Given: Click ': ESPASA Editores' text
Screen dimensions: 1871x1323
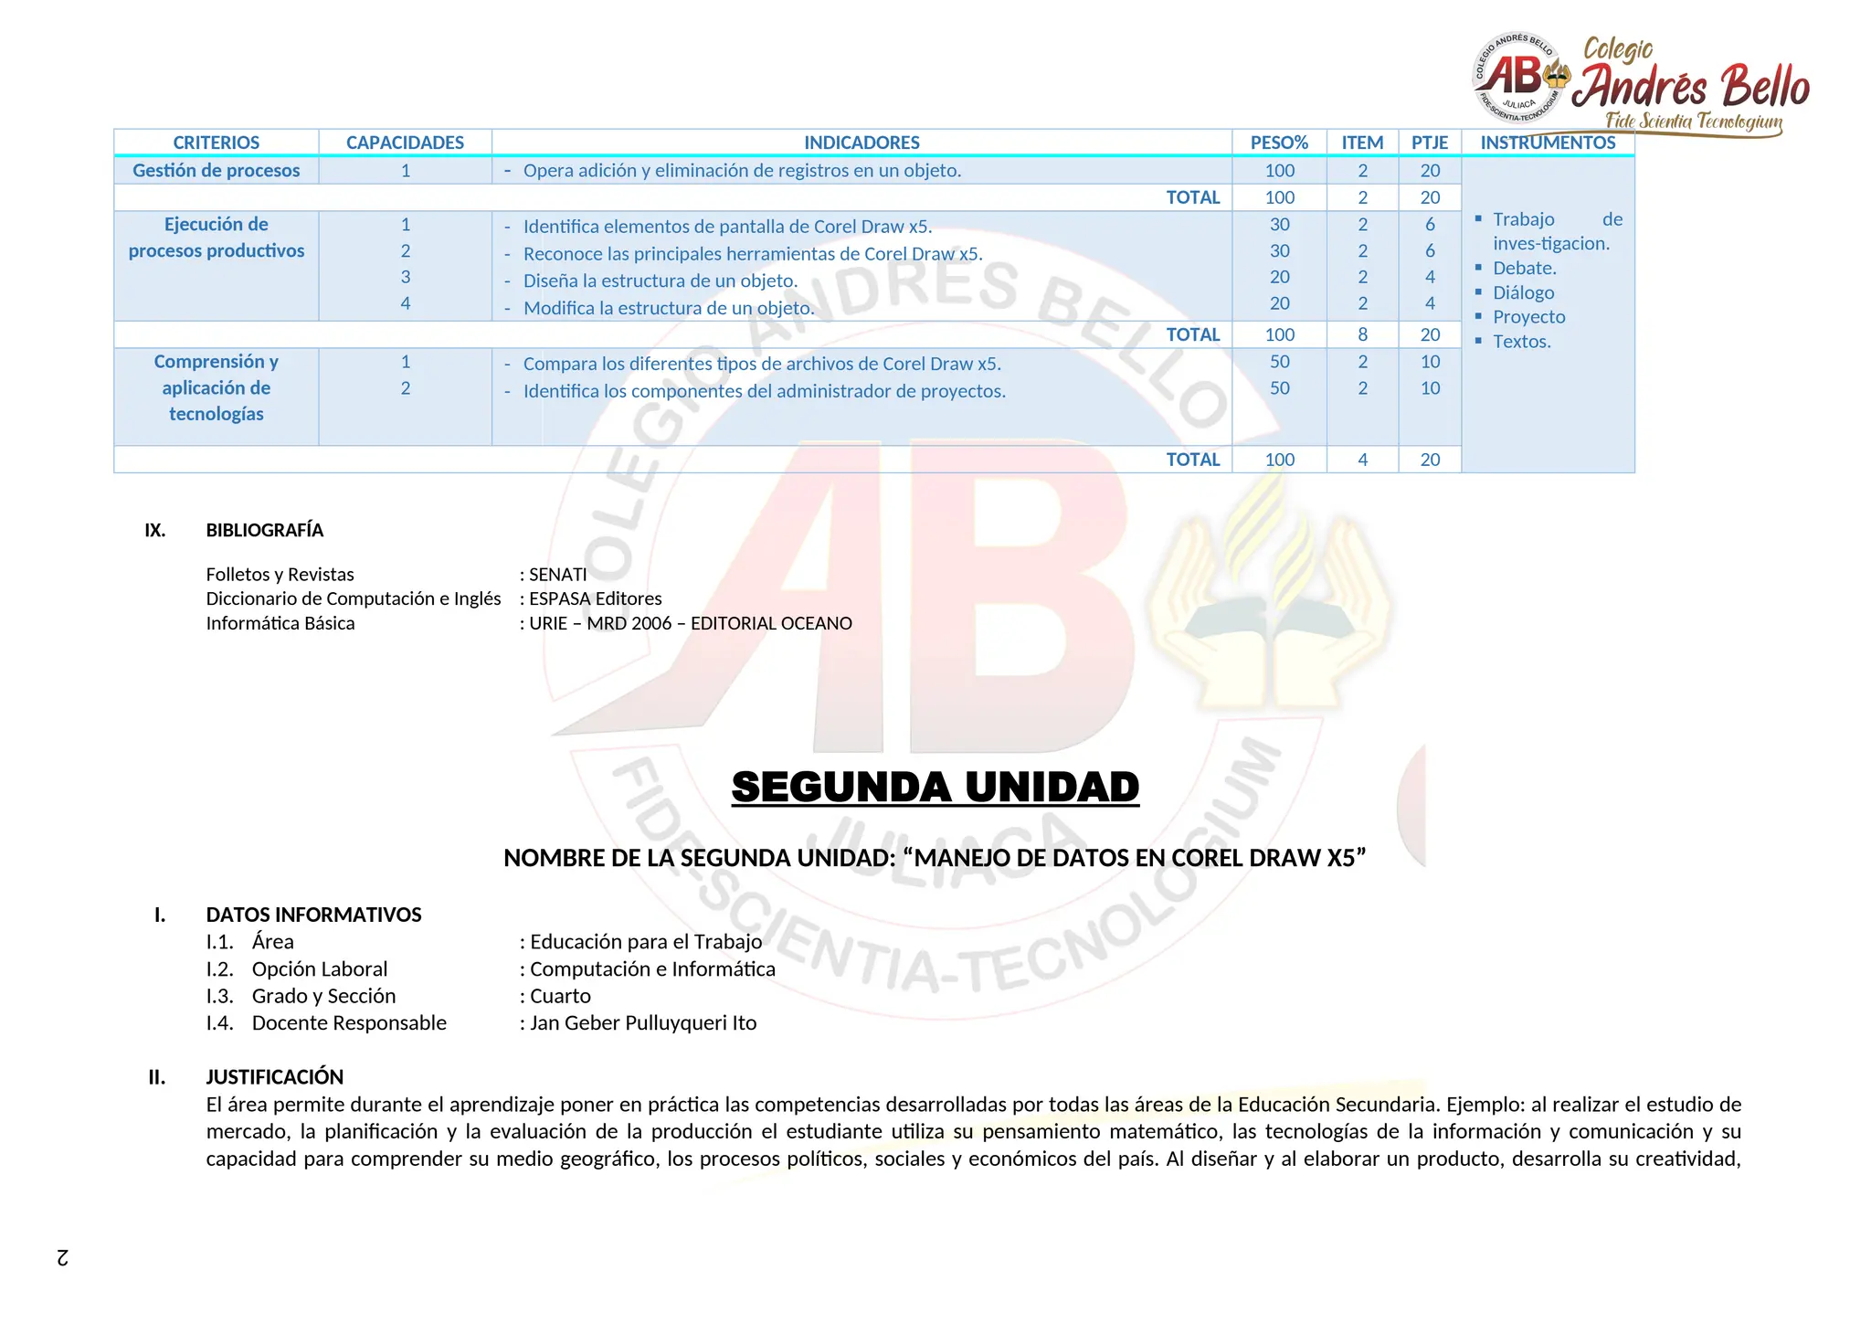Looking at the screenshot, I should (x=590, y=598).
